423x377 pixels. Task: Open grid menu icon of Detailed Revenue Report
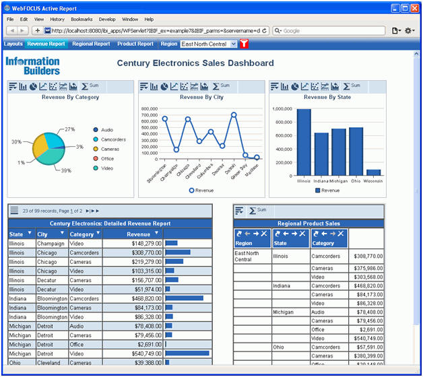tap(14, 210)
